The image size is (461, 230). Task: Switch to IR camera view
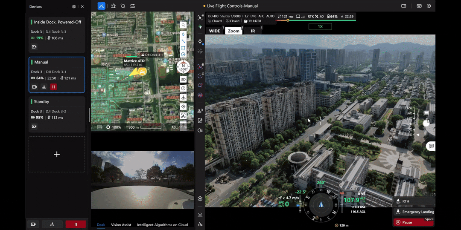(x=253, y=31)
